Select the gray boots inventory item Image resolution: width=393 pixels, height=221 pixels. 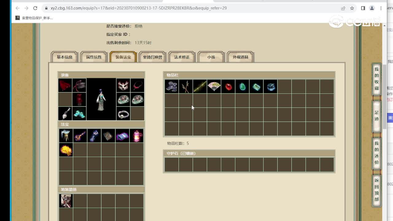click(x=172, y=87)
